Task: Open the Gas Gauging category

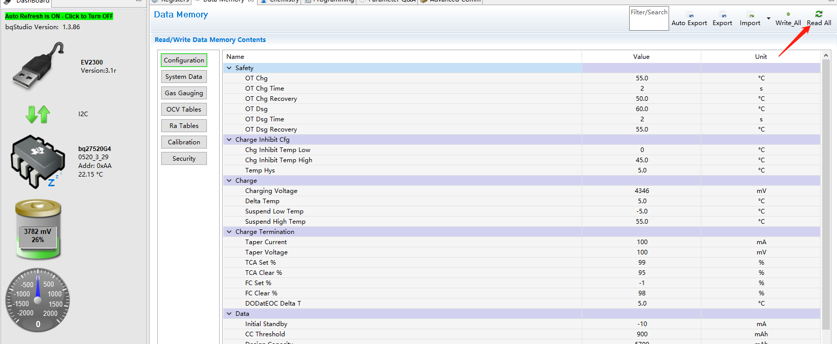Action: 184,93
